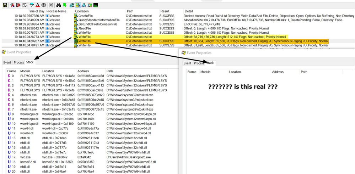Click the Find binoculars icon
355x174 pixels.
59,5
